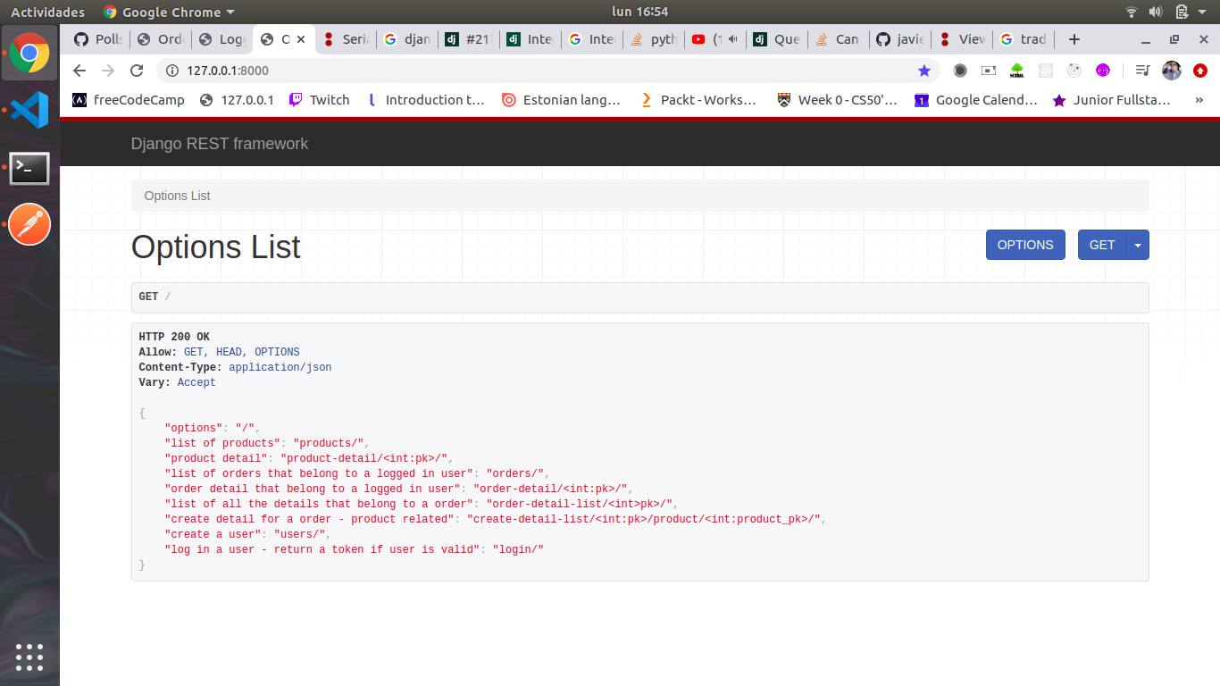
Task: Open the HTML tree extension icon
Action: tap(1017, 71)
